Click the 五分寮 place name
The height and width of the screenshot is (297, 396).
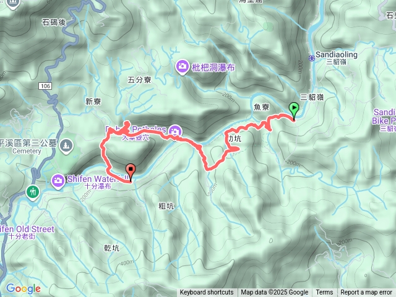click(139, 80)
